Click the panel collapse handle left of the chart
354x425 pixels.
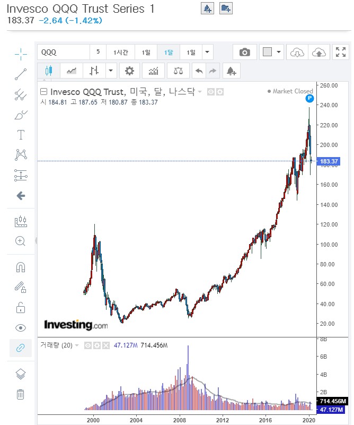(x=36, y=241)
